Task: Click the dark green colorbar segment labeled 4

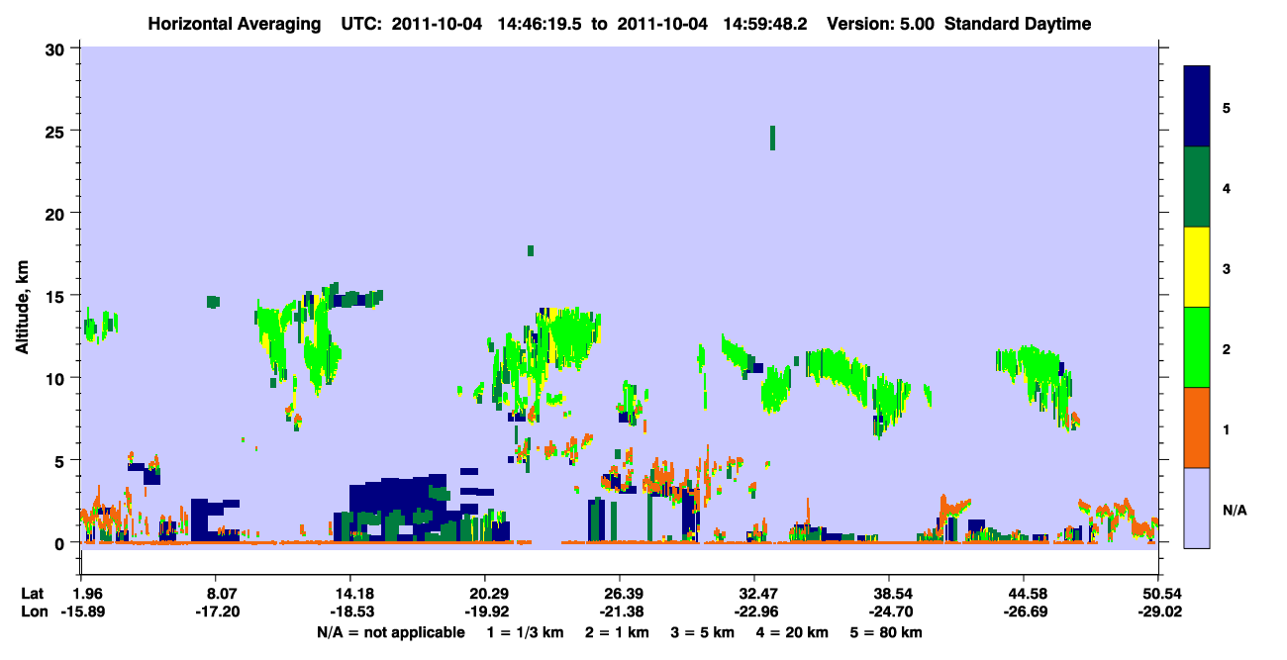Action: coord(1197,187)
